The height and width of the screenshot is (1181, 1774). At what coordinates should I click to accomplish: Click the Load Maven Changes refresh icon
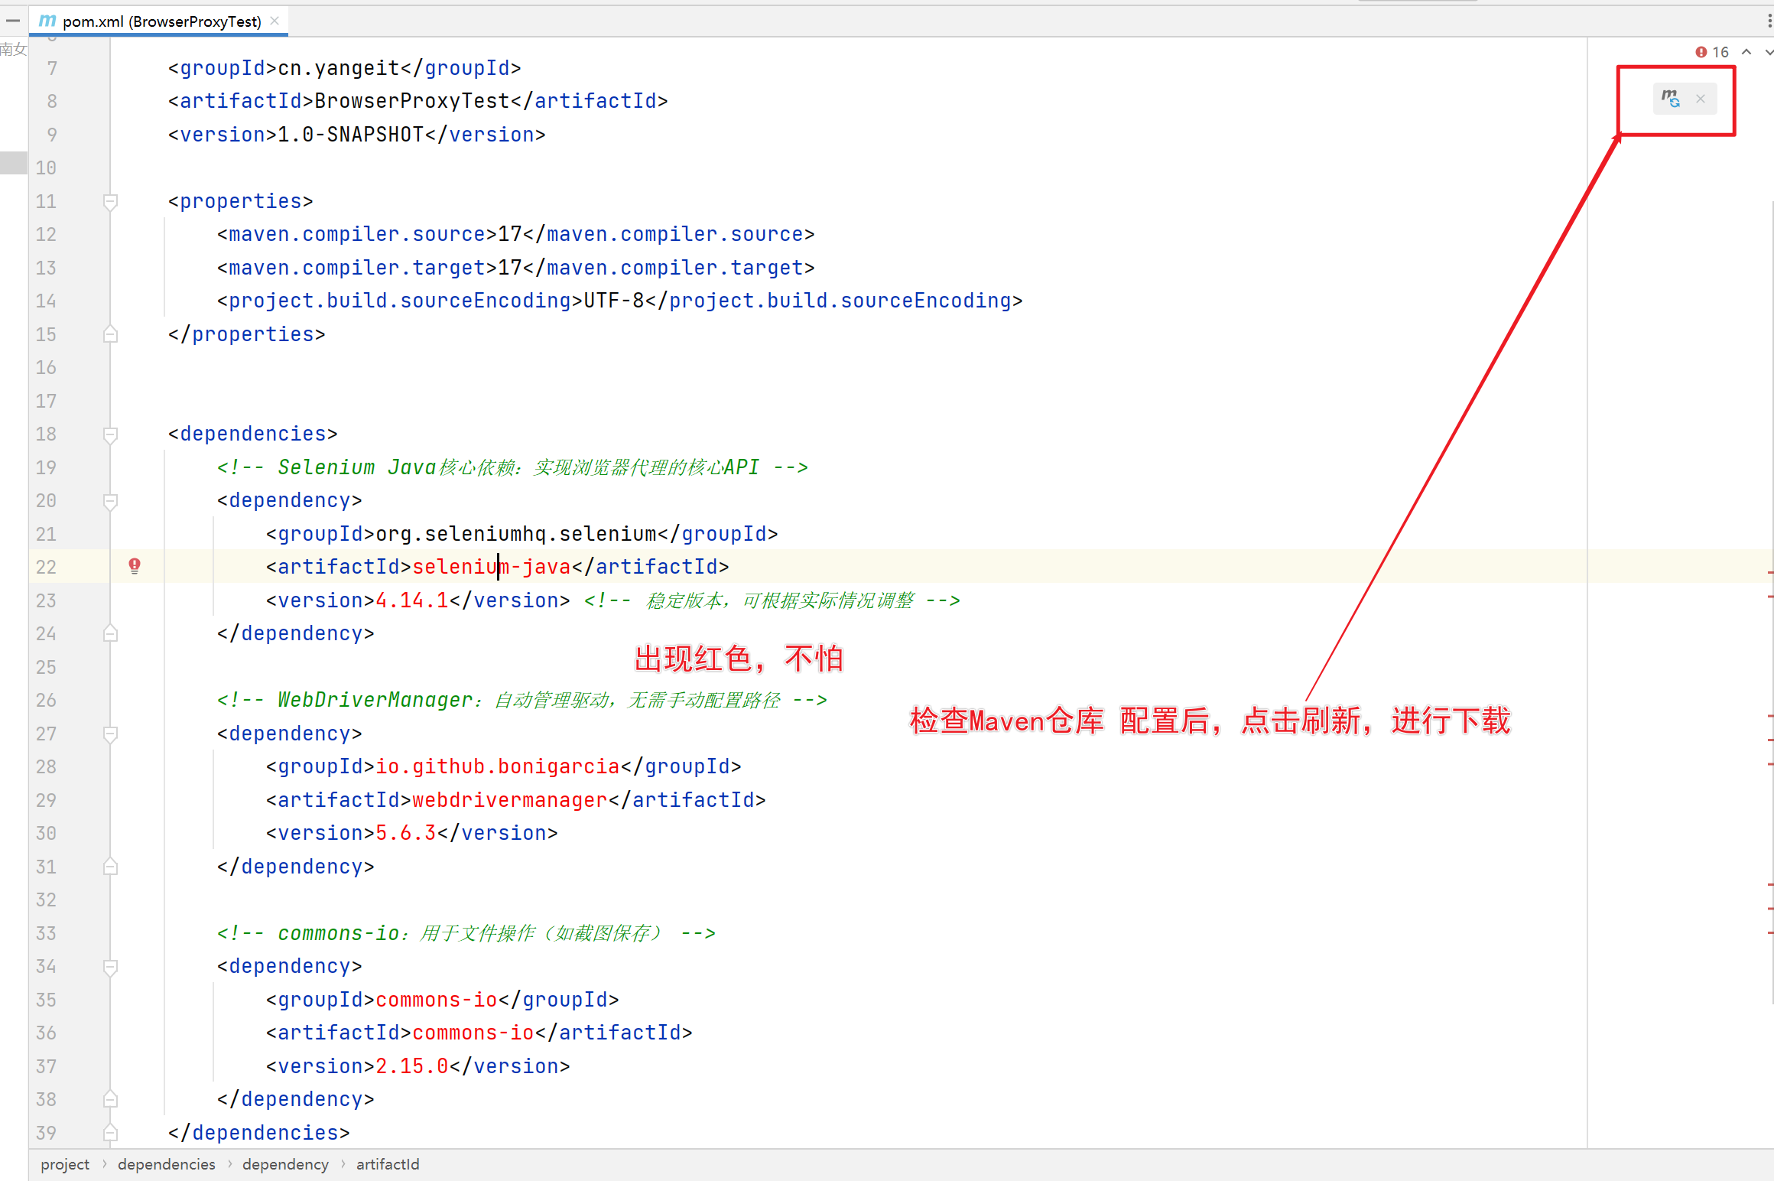[x=1670, y=99]
